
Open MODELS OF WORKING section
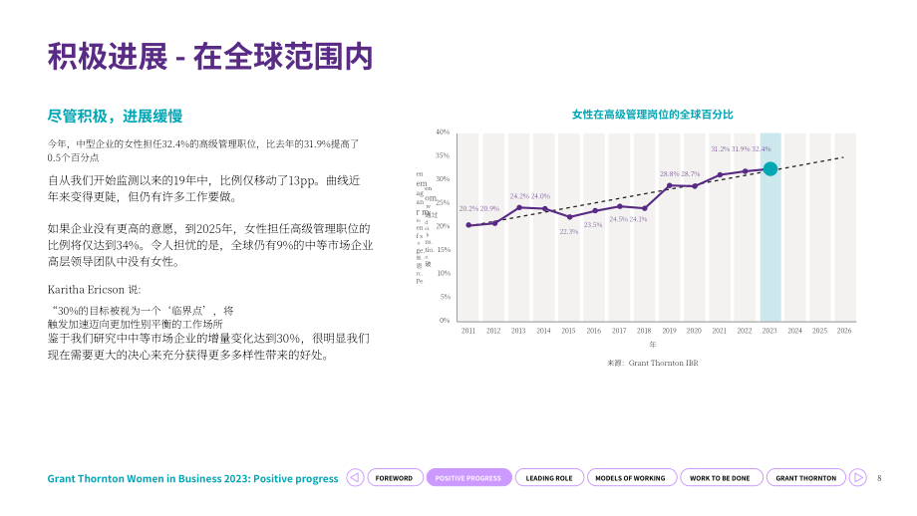pos(631,477)
